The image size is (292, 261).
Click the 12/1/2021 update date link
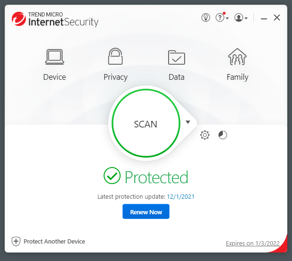180,196
